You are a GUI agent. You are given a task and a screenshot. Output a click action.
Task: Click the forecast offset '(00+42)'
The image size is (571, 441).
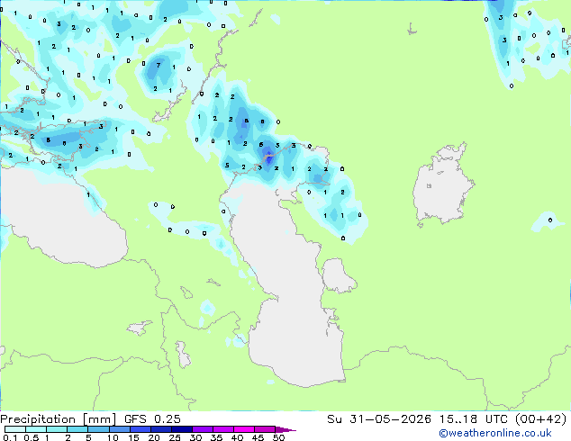point(540,419)
